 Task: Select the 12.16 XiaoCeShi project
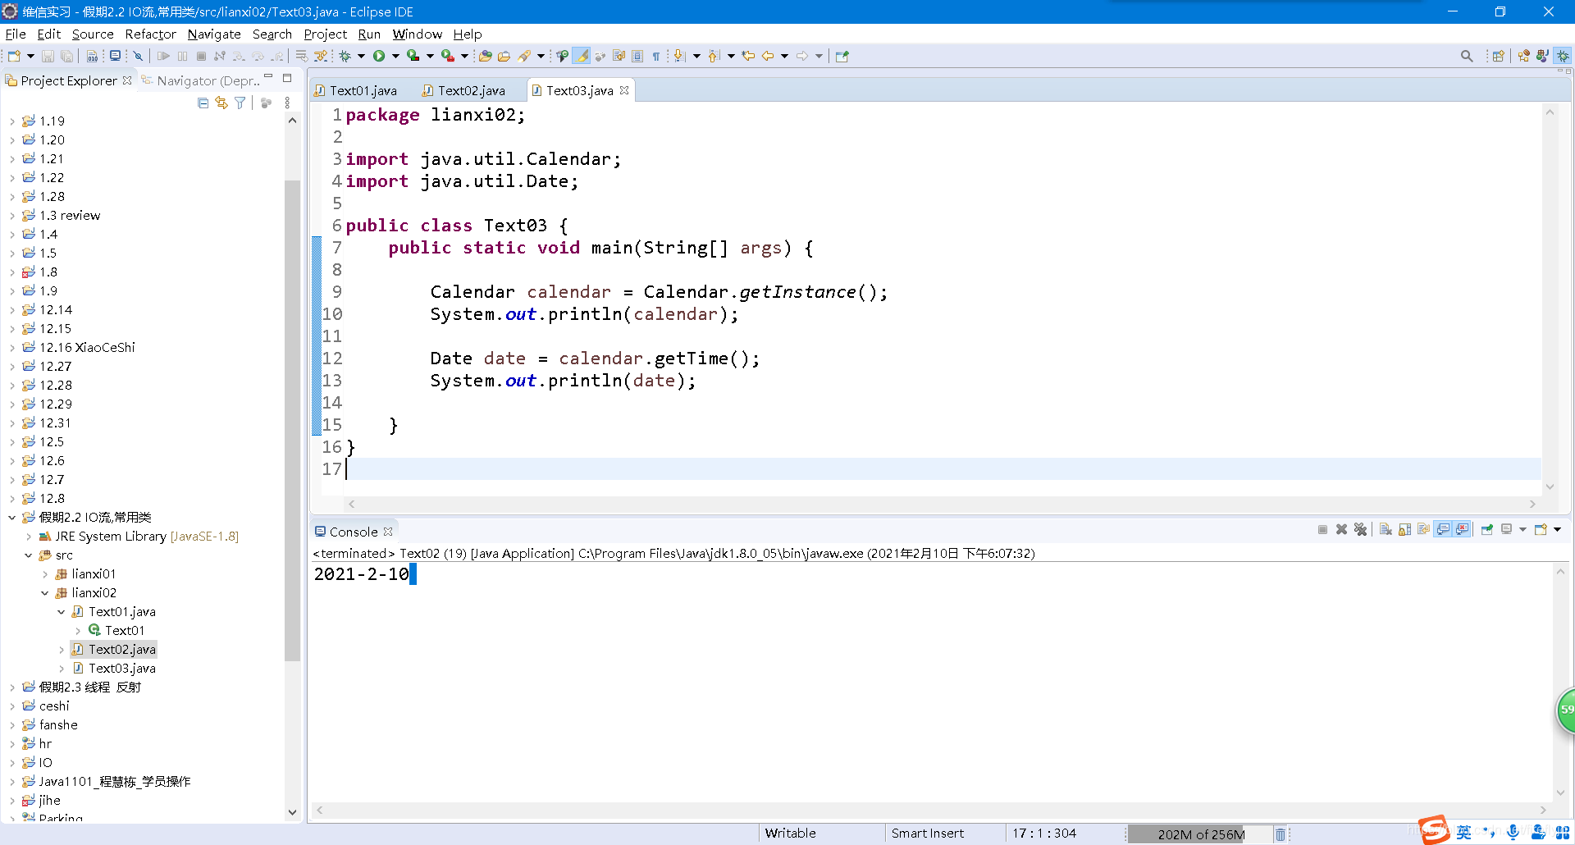tap(87, 348)
